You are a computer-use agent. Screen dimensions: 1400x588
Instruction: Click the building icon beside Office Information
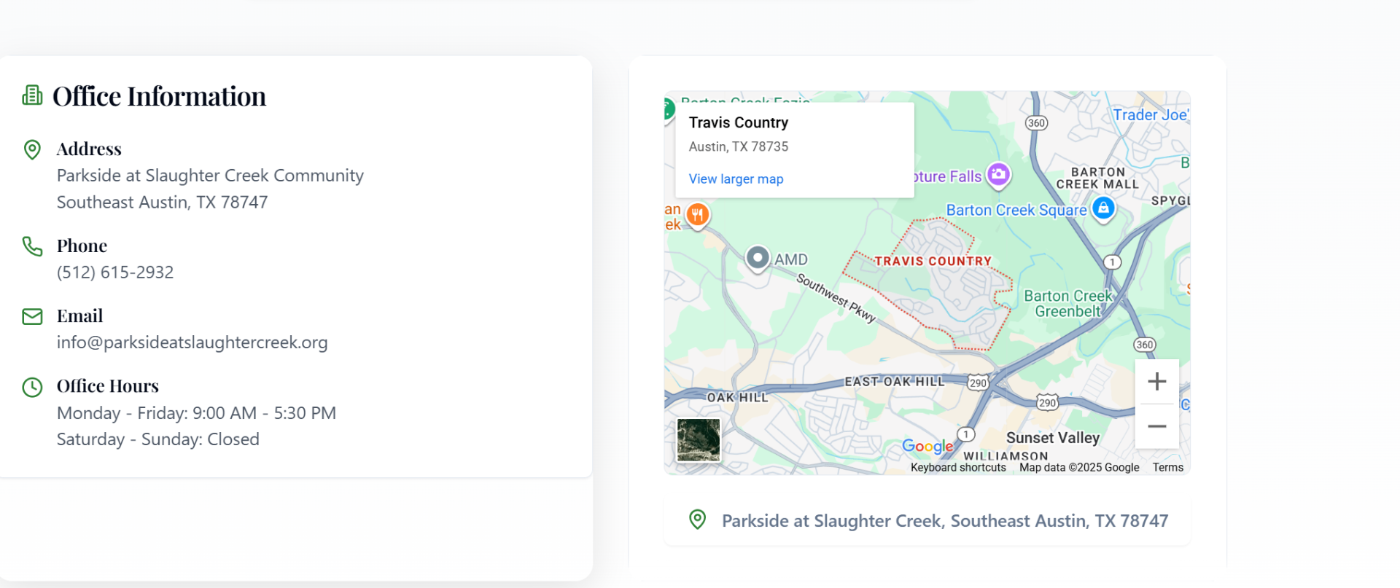pos(32,95)
